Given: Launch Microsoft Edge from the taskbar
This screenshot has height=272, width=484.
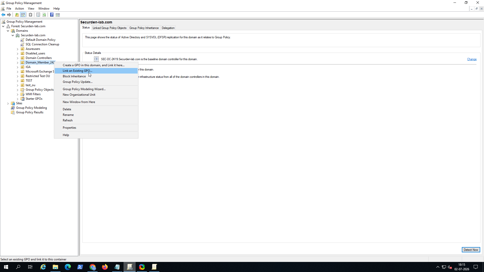Looking at the screenshot, I should pyautogui.click(x=68, y=267).
